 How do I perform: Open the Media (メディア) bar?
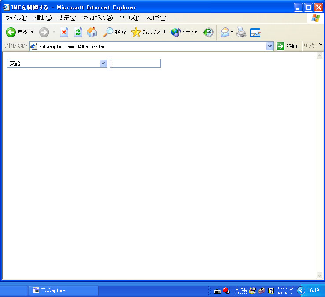[184, 32]
